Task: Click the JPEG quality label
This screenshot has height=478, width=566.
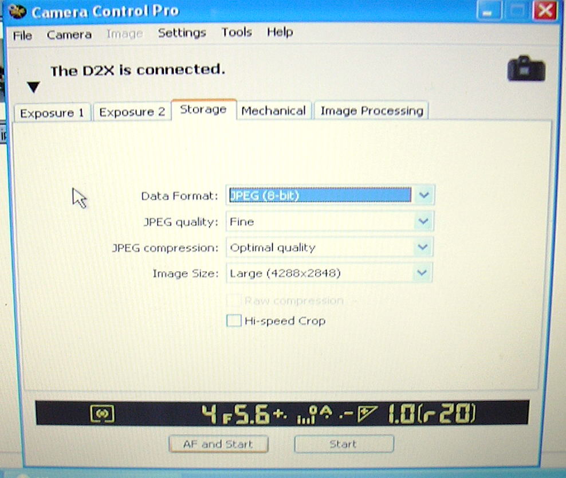Action: (x=181, y=222)
